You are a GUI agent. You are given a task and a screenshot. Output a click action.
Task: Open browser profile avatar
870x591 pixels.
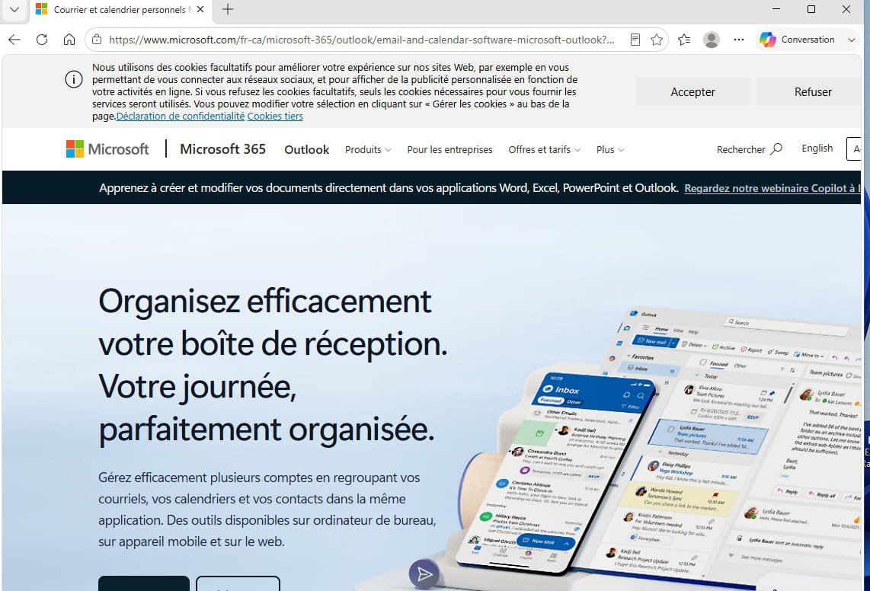click(x=712, y=40)
